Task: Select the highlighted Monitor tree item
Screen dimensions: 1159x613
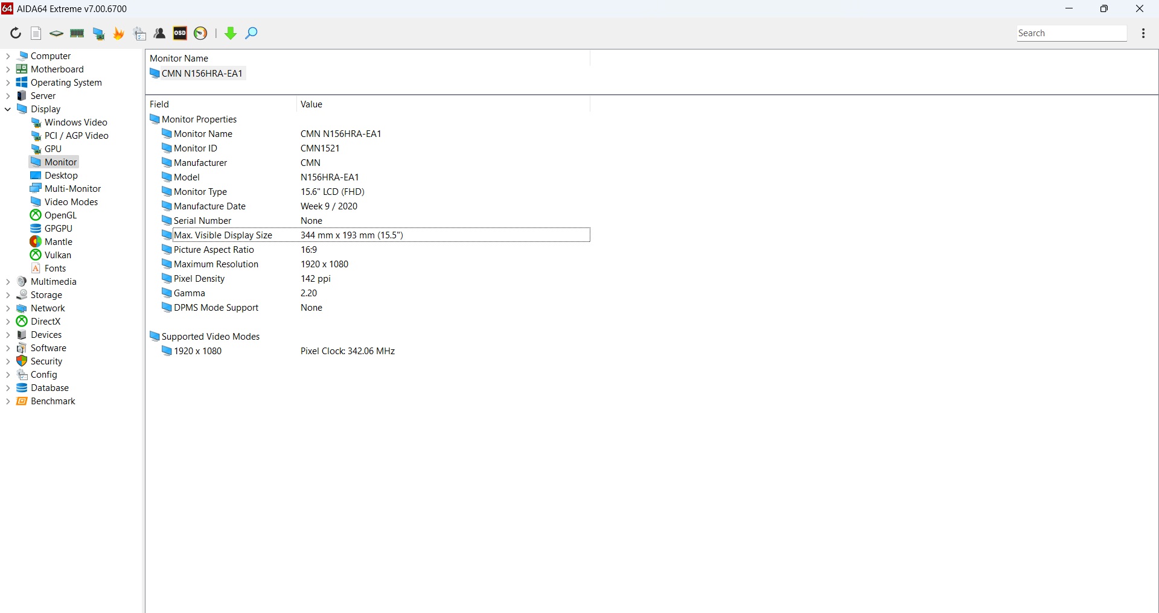Action: point(54,162)
